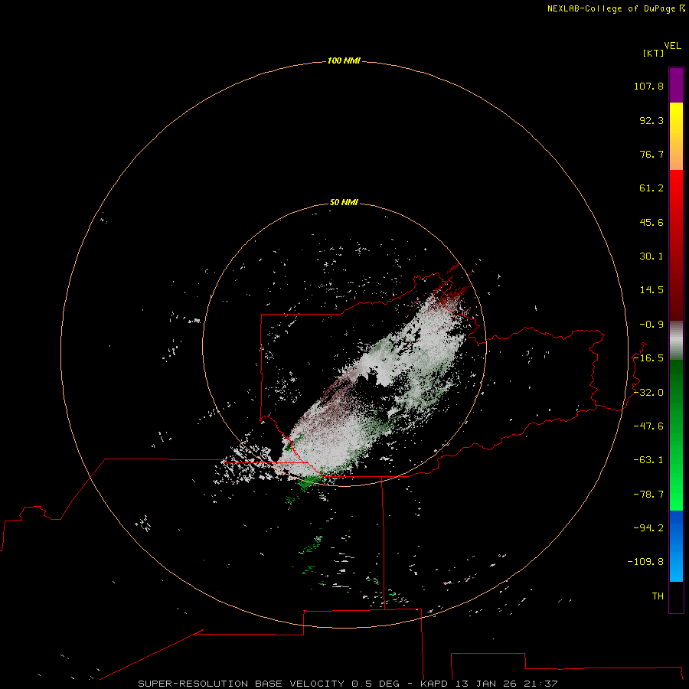Screen dimensions: 689x689
Task: Click the VEL legend title
Action: click(672, 46)
